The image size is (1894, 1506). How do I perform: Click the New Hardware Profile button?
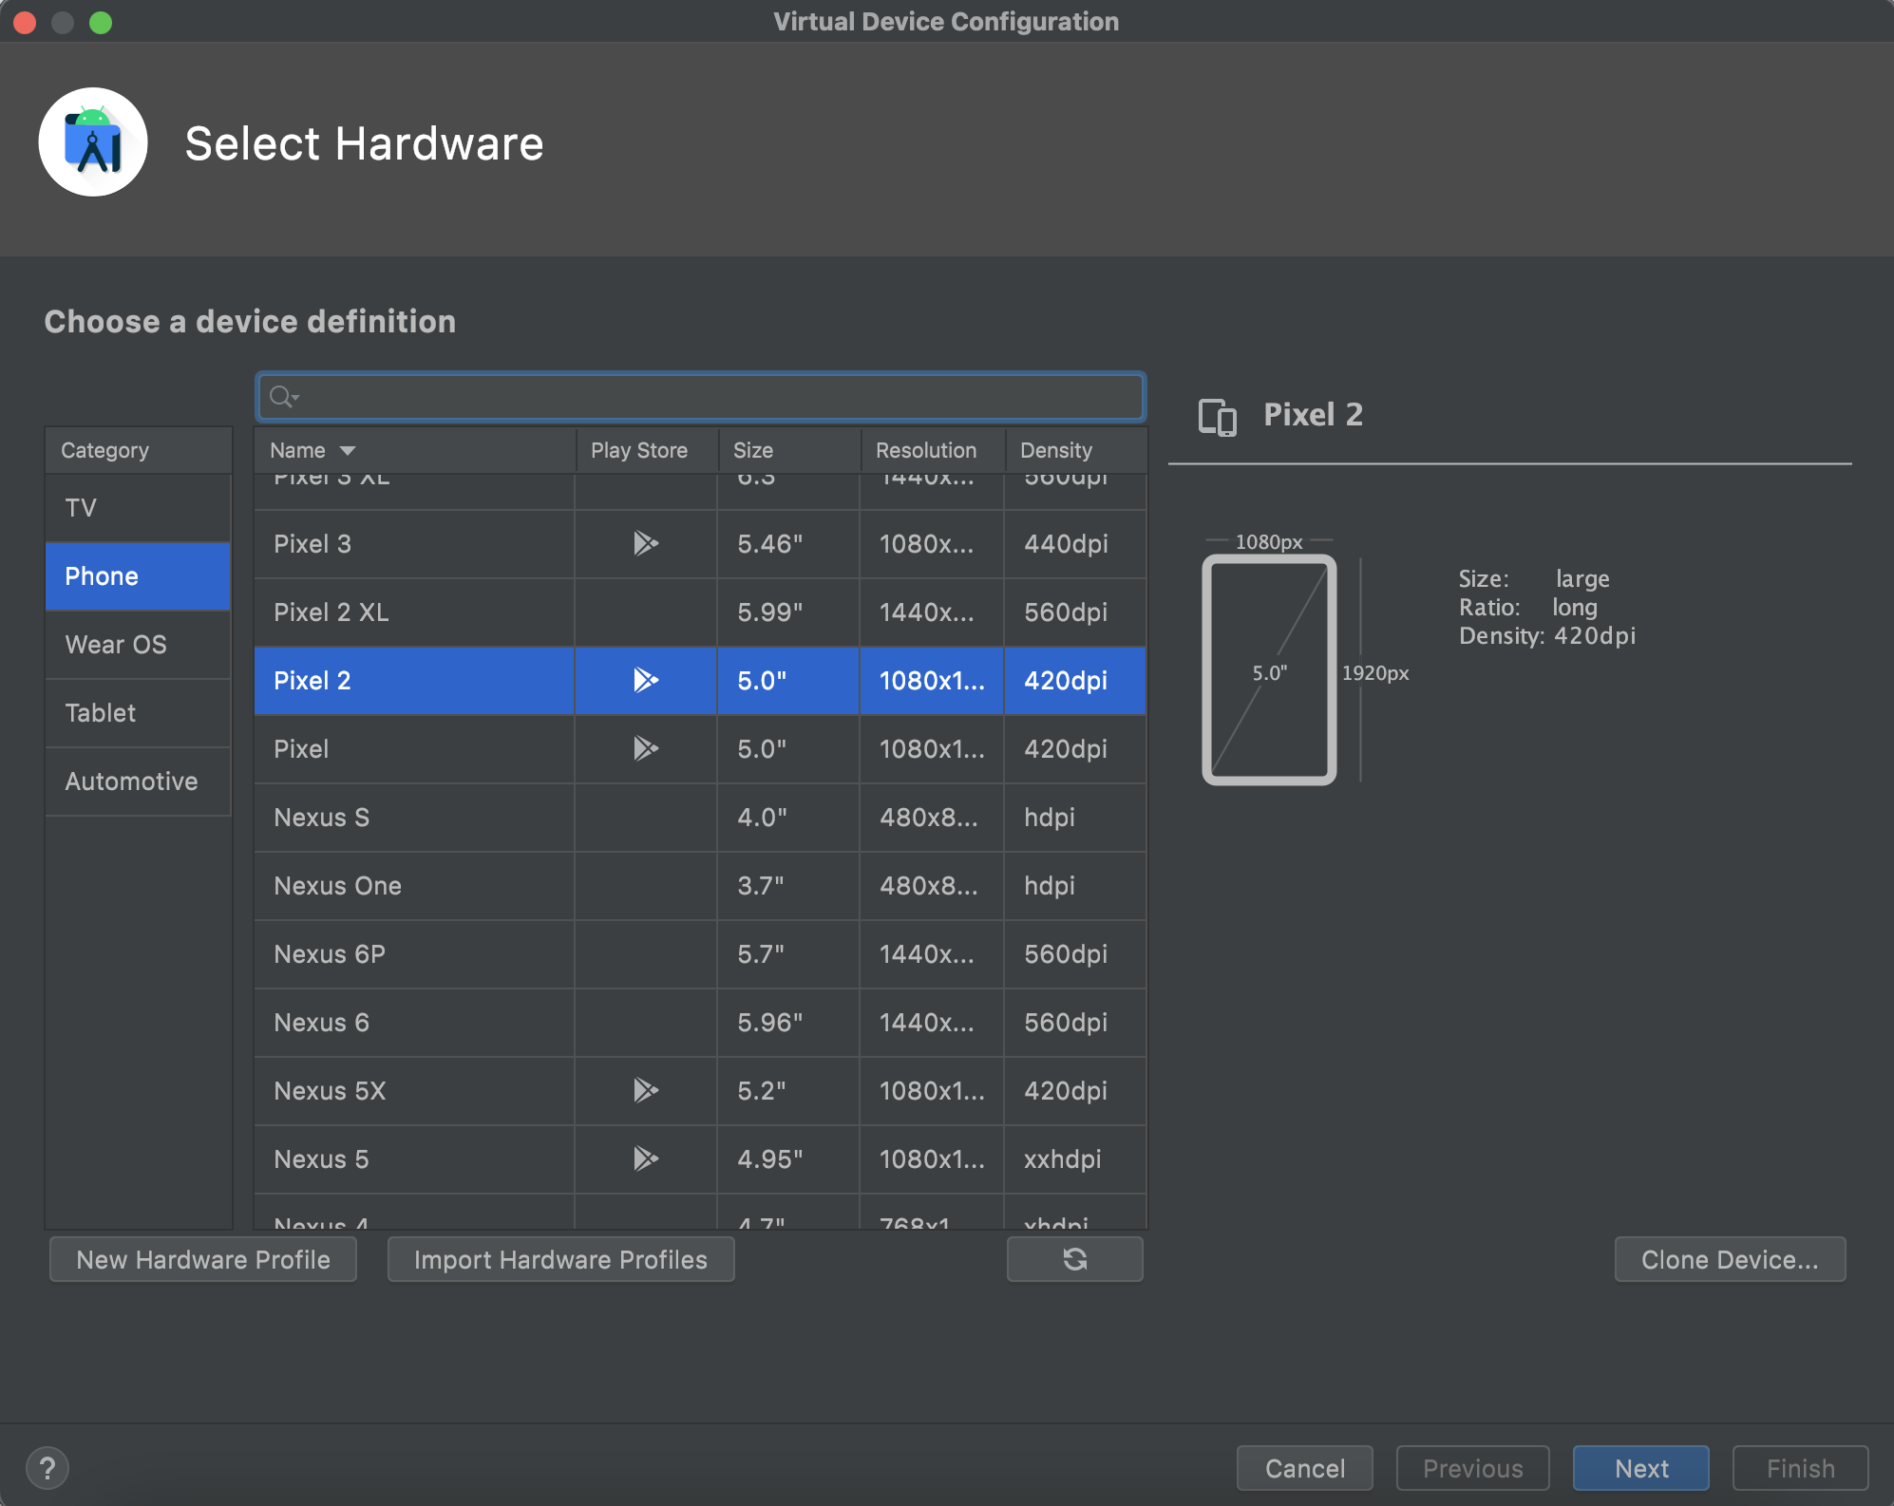203,1259
